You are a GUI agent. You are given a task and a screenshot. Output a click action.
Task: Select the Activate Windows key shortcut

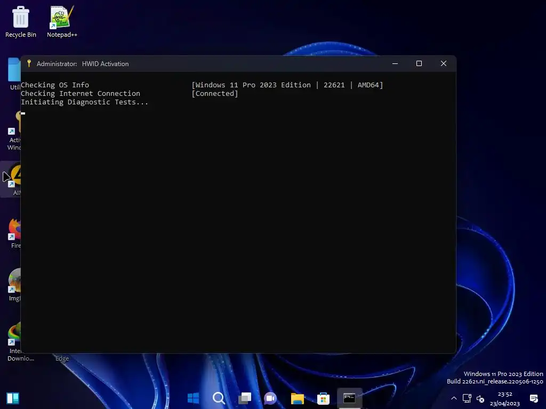pos(14,130)
